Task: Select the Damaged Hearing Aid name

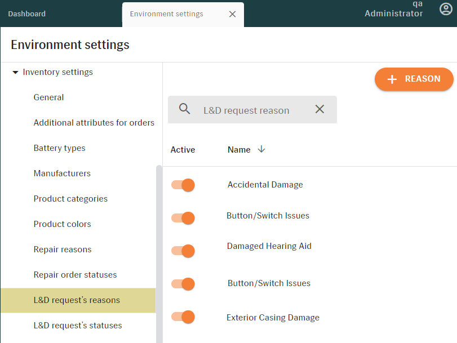Action: (269, 246)
